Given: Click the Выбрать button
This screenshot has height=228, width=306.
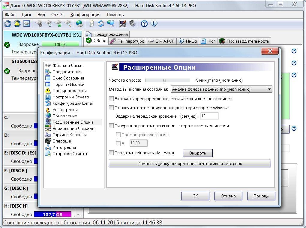Looking at the screenshot, I should point(198,153).
